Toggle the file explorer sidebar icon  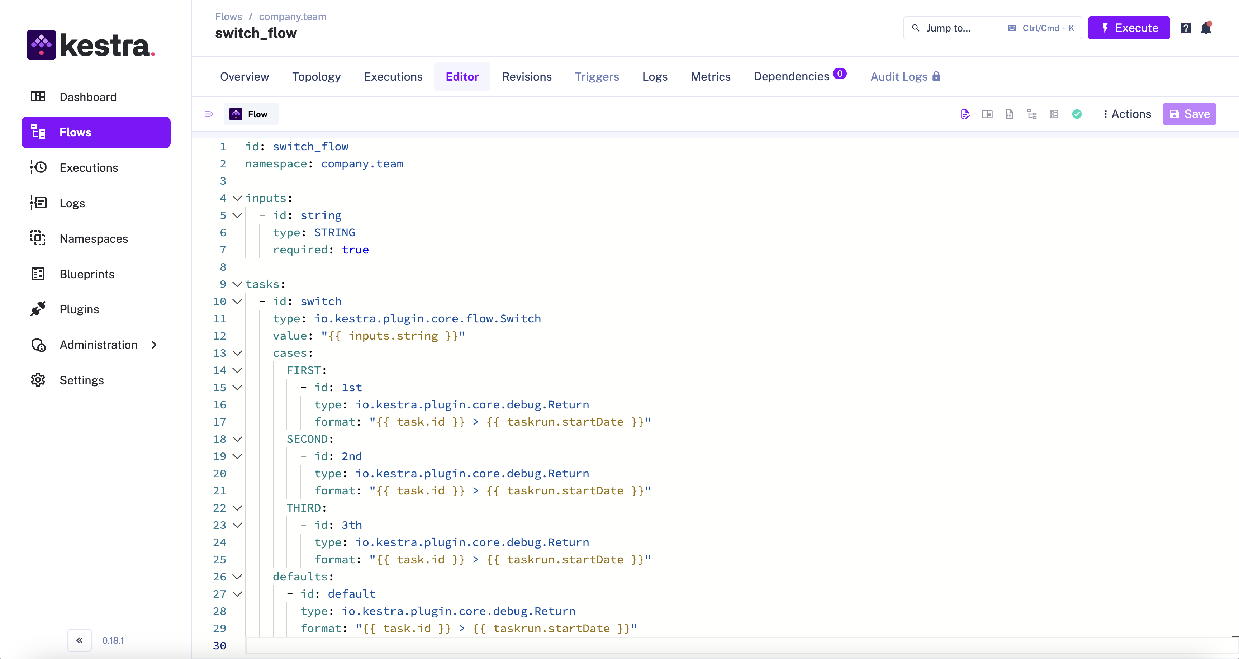pos(209,114)
